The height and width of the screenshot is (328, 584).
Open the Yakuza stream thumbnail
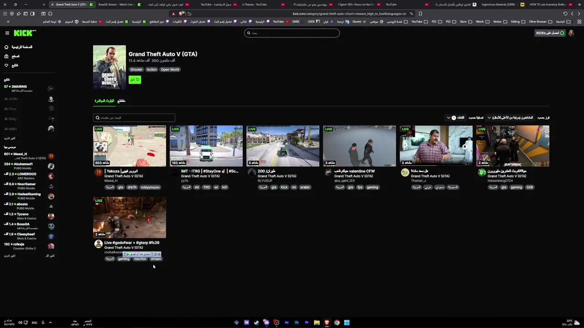[130, 146]
